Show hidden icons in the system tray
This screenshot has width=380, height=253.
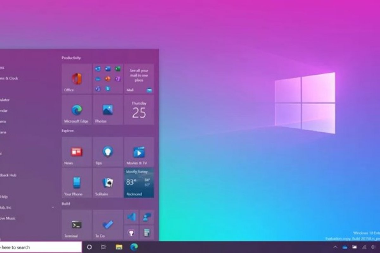[335, 247]
